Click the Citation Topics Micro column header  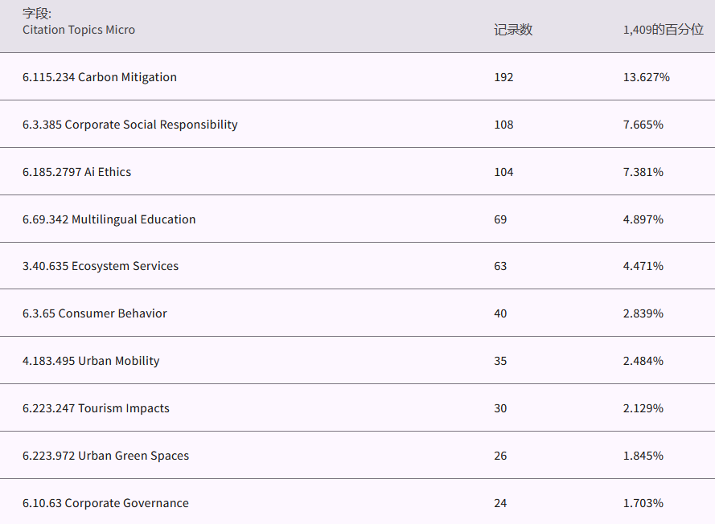pyautogui.click(x=79, y=30)
